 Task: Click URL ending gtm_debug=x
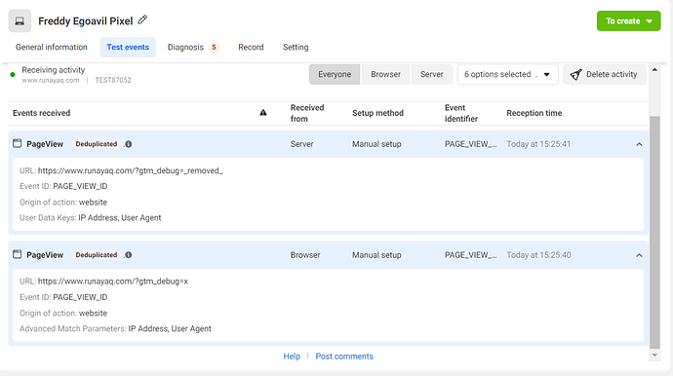113,282
